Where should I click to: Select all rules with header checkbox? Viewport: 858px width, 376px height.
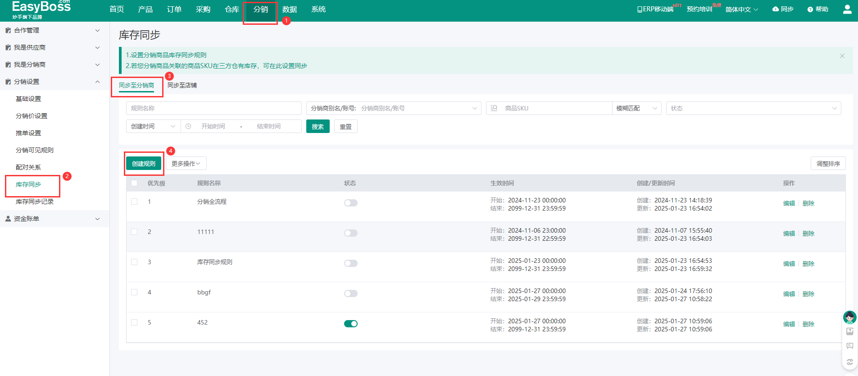pyautogui.click(x=134, y=183)
